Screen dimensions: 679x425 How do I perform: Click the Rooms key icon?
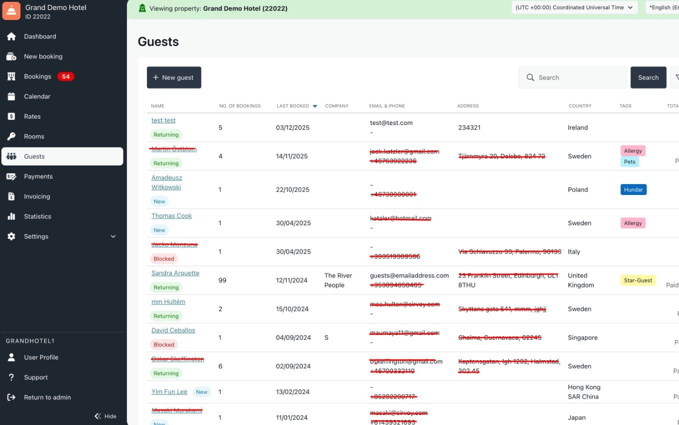[11, 136]
